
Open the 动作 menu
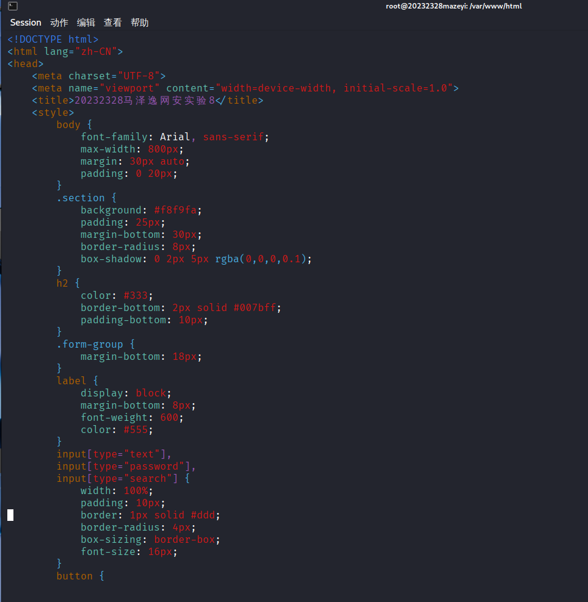coord(59,23)
